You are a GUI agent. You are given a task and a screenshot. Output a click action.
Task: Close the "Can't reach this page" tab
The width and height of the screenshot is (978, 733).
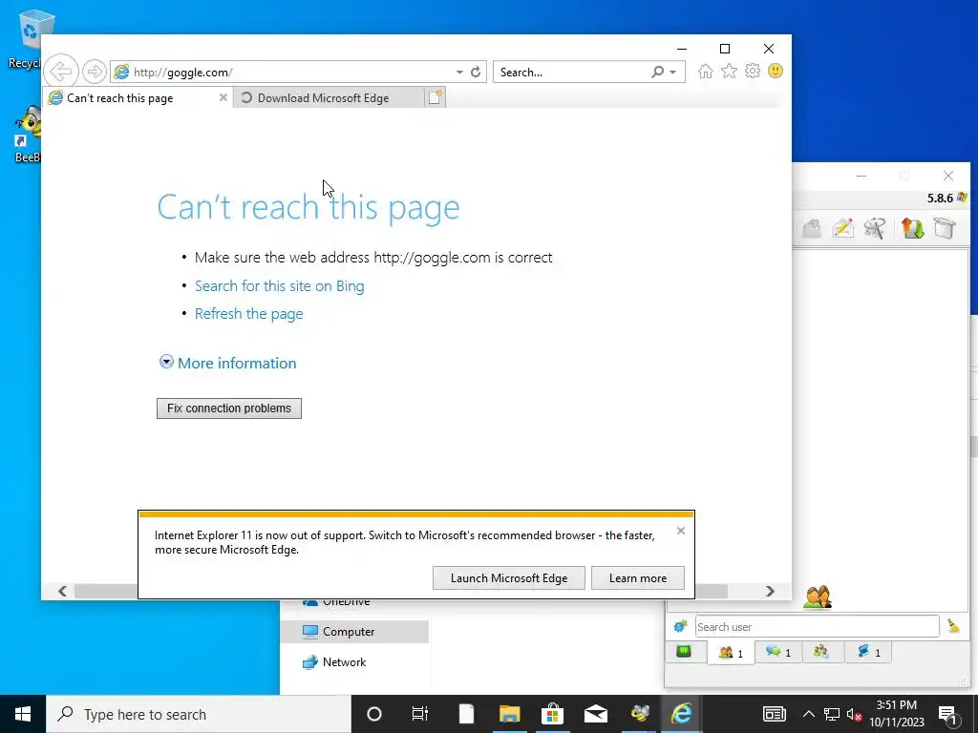223,97
